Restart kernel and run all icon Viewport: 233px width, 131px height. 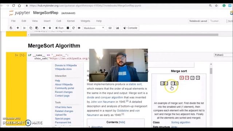pyautogui.click(x=79, y=28)
